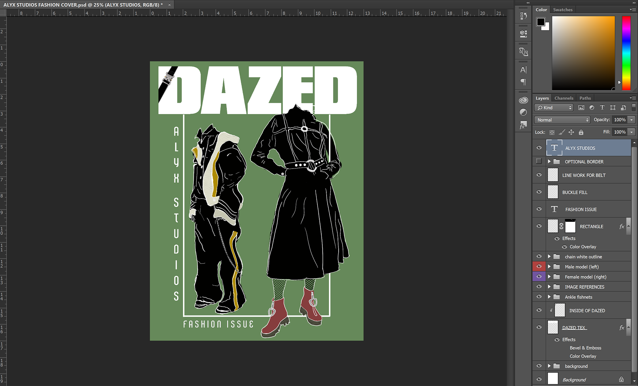Hide the BUCKLE FILL layer
The image size is (638, 386).
pos(539,192)
